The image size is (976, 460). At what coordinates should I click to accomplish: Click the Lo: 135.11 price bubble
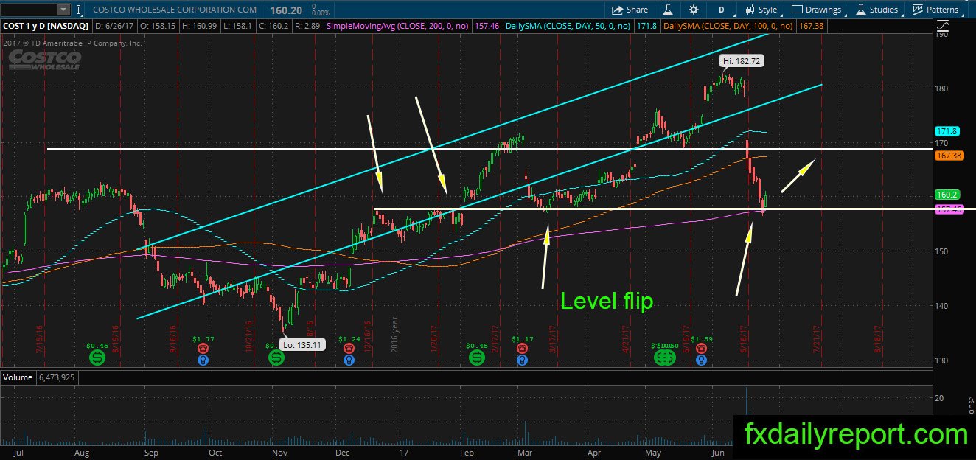coord(303,344)
